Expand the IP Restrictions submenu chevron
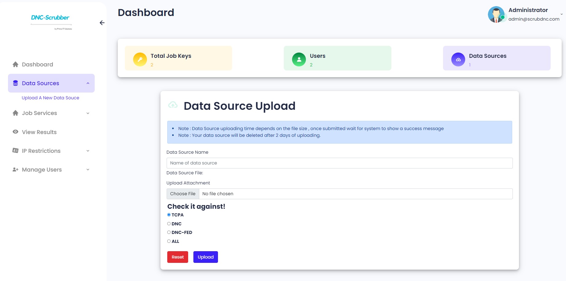This screenshot has width=566, height=281. [88, 151]
